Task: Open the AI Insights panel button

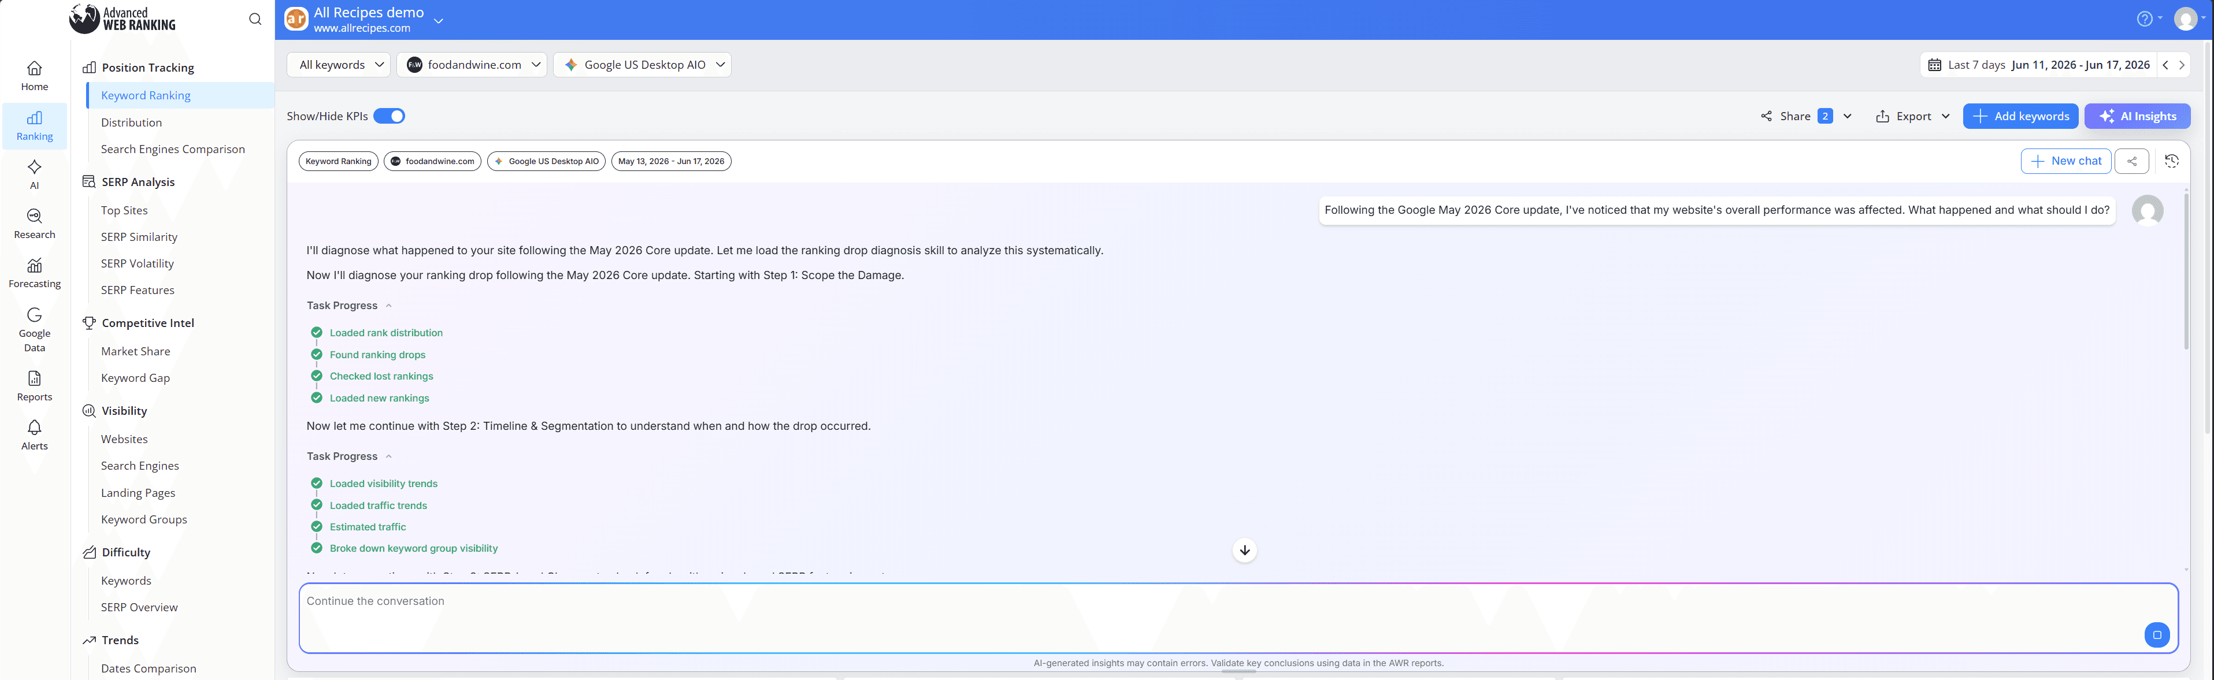Action: (2138, 116)
